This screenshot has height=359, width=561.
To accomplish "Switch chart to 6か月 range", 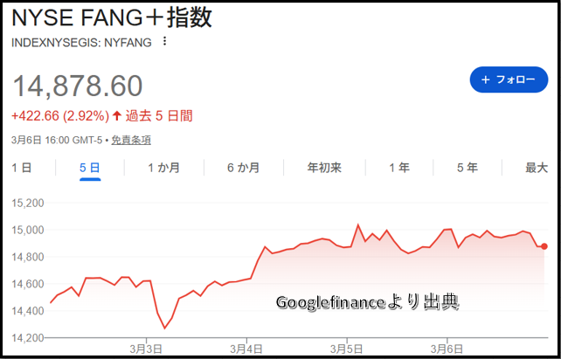I will coord(243,168).
